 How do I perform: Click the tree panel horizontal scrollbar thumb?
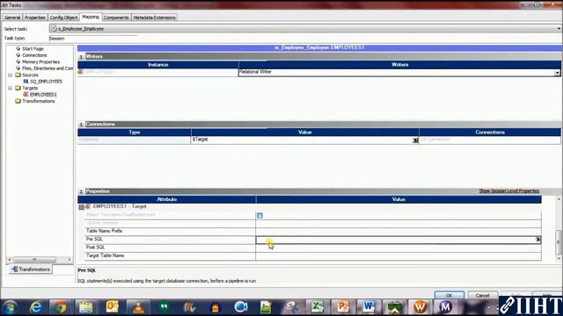(x=34, y=260)
